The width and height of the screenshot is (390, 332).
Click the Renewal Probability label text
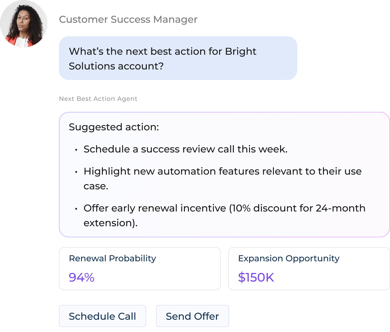click(x=112, y=259)
